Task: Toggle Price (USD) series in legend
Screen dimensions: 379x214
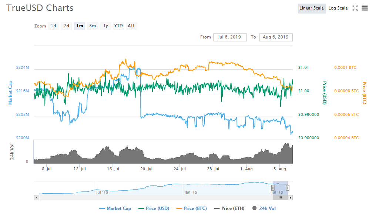Action: point(154,208)
